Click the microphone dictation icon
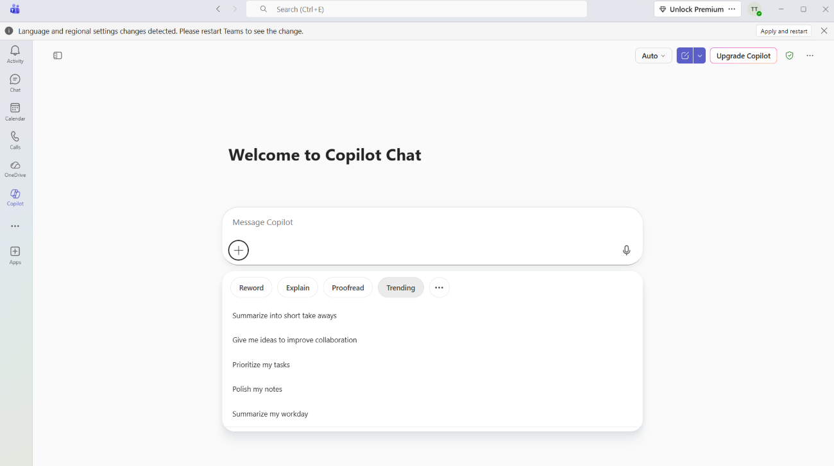The width and height of the screenshot is (834, 466). 626,251
